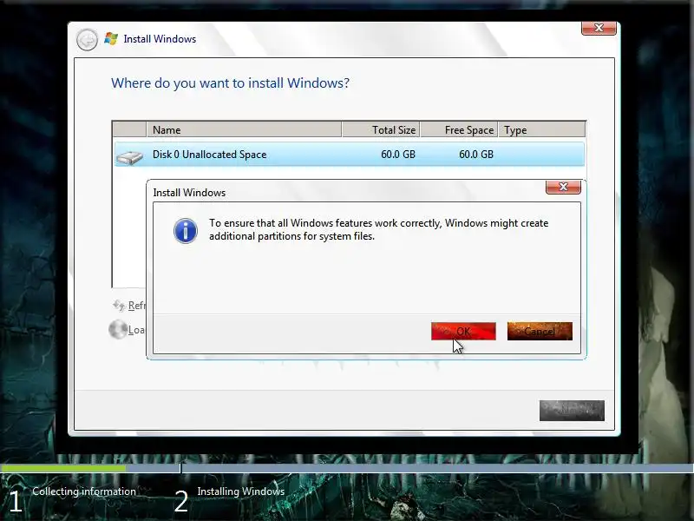Click the Windows flag logo in title
Image resolution: width=694 pixels, height=521 pixels.
tap(111, 38)
